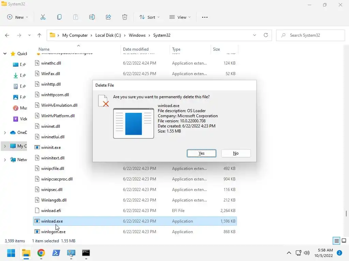Sort by Date modified column header
This screenshot has width=349, height=261.
pyautogui.click(x=136, y=49)
